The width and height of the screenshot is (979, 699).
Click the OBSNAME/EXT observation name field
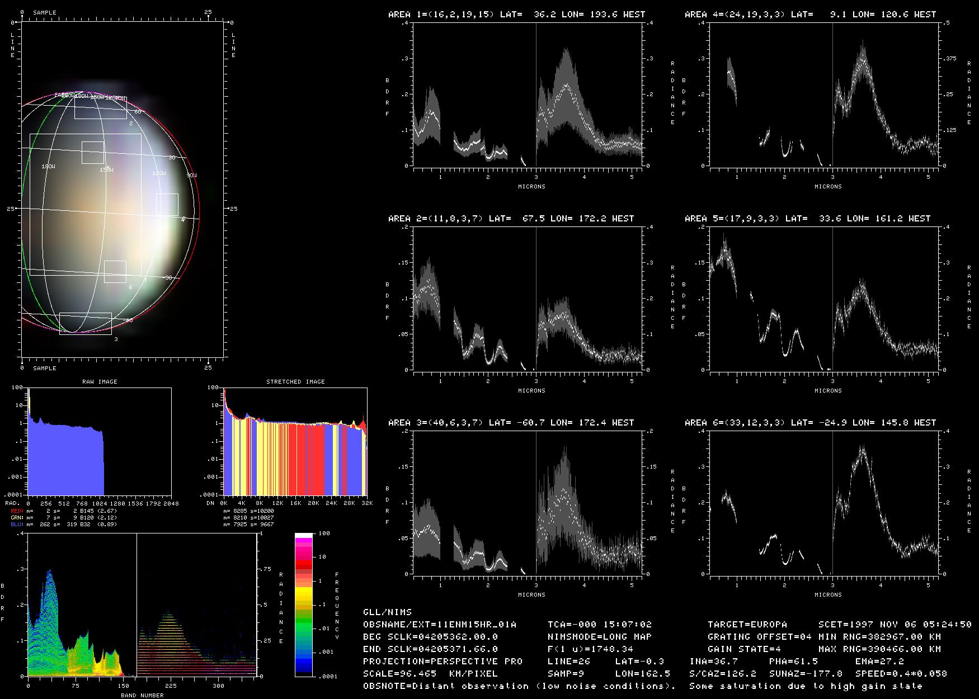(439, 624)
